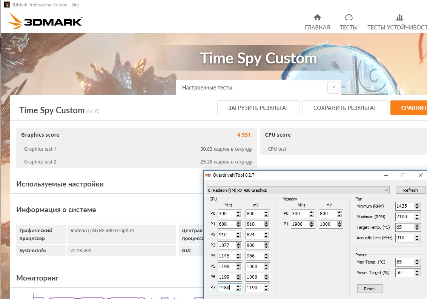Image resolution: width=427 pixels, height=299 pixels.
Task: Click the question mark help button
Action: (x=333, y=88)
